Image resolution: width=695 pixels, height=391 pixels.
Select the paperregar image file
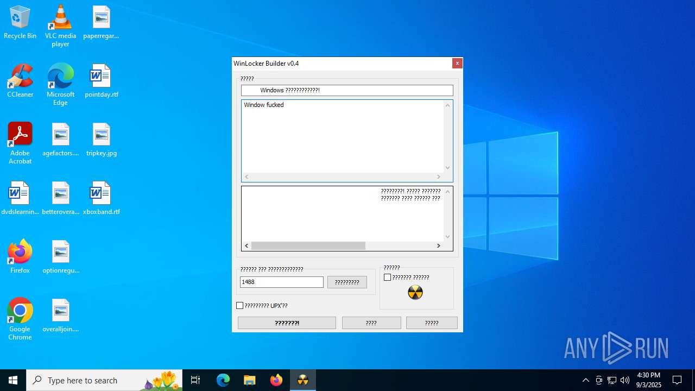point(101,22)
